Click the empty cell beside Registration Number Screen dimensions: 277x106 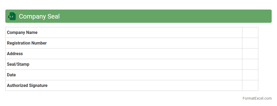[250, 43]
